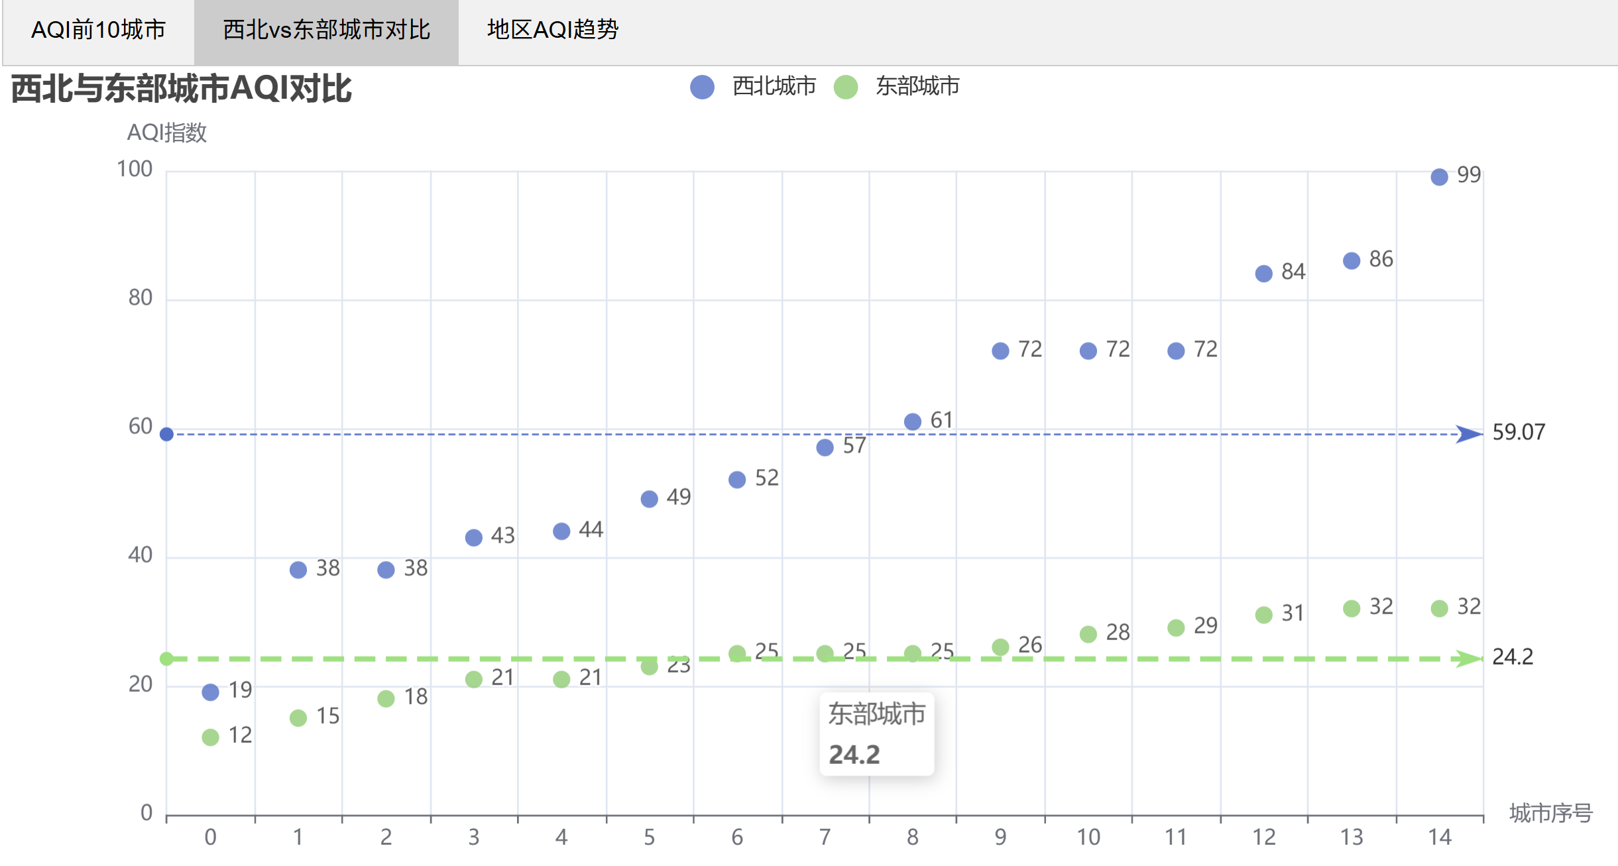
Task: Open the 地区AQI趋势 tab
Action: click(552, 30)
